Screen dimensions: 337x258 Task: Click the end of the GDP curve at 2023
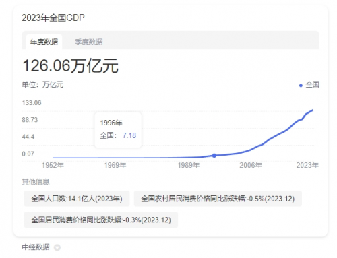point(313,110)
